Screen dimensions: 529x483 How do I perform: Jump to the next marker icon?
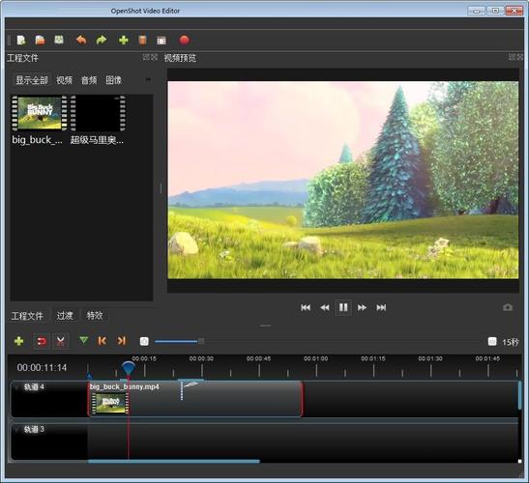122,341
